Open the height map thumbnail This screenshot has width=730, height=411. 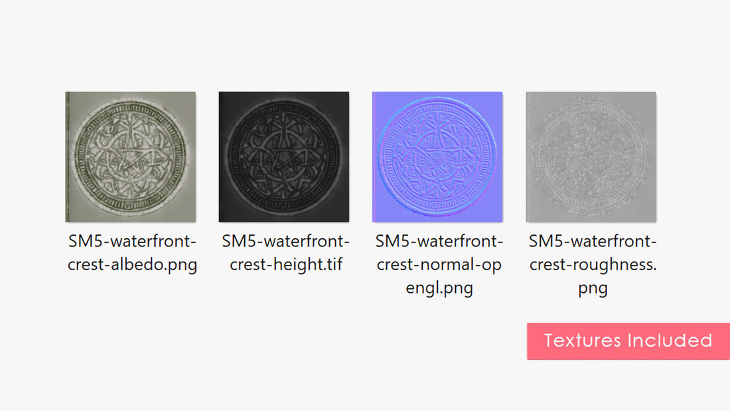(x=284, y=157)
